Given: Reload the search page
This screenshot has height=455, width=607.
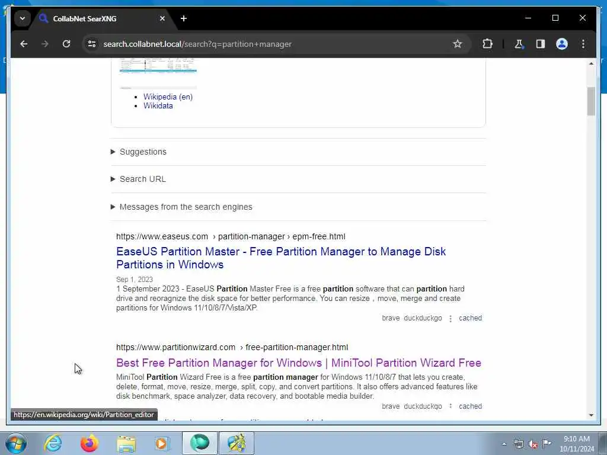Looking at the screenshot, I should coord(66,44).
